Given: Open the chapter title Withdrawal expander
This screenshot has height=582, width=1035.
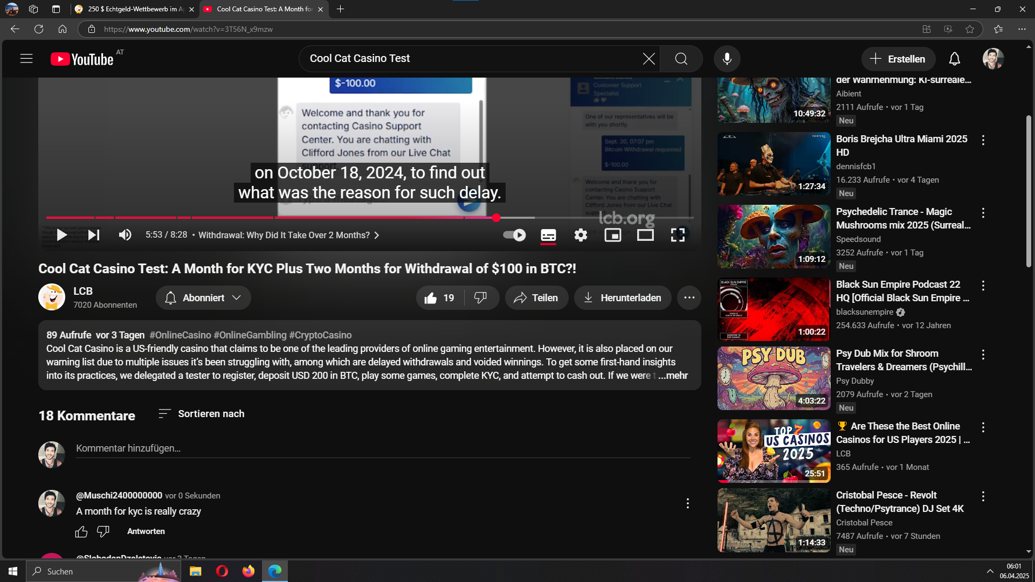Looking at the screenshot, I should click(x=289, y=235).
